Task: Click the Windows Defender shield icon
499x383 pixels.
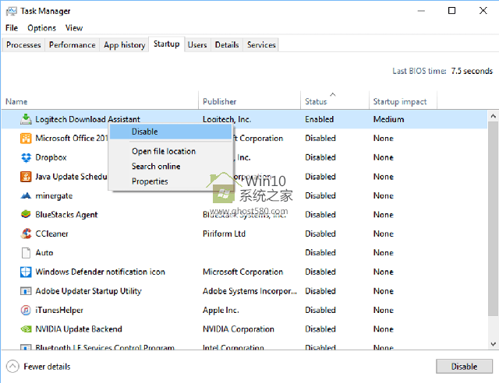Action: (x=26, y=272)
